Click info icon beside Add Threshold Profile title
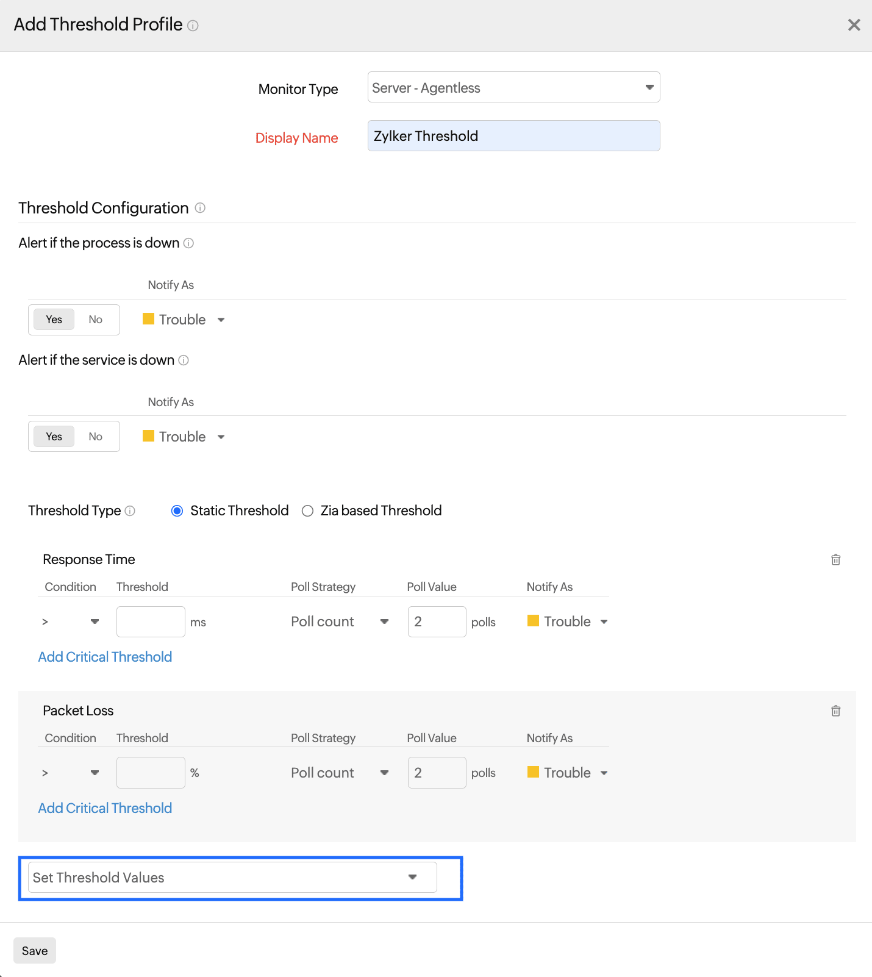 click(x=193, y=26)
